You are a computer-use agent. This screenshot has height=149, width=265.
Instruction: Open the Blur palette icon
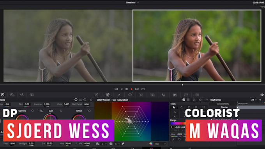pyautogui.click(x=163, y=95)
